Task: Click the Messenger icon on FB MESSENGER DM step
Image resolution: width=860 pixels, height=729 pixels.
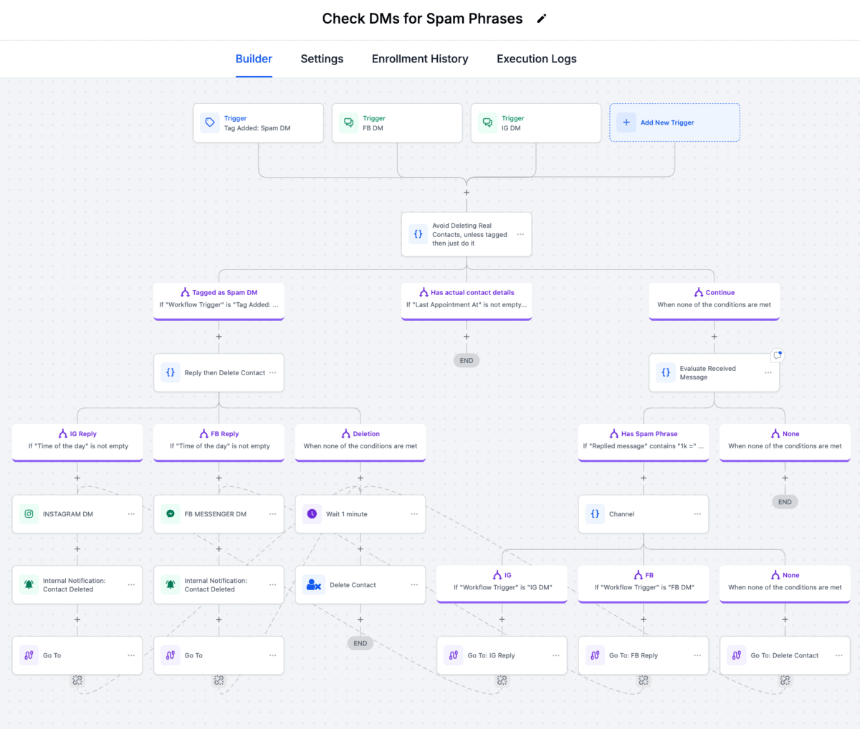Action: 171,514
